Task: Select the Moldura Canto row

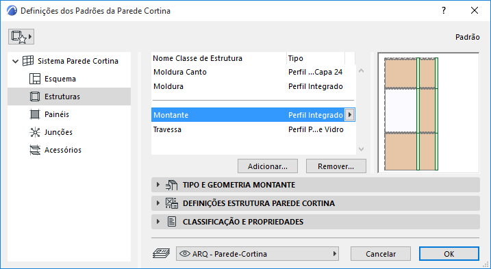Action: tap(253, 72)
